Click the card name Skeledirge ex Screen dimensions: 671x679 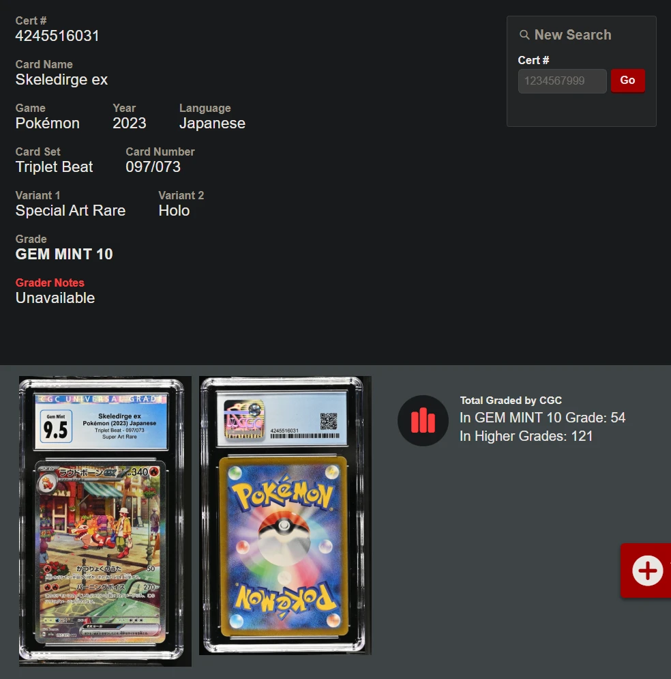[x=61, y=80]
